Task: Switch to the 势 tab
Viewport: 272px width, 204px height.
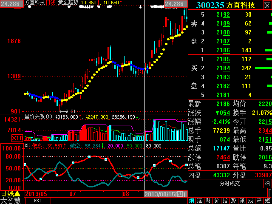Action: 233,201
